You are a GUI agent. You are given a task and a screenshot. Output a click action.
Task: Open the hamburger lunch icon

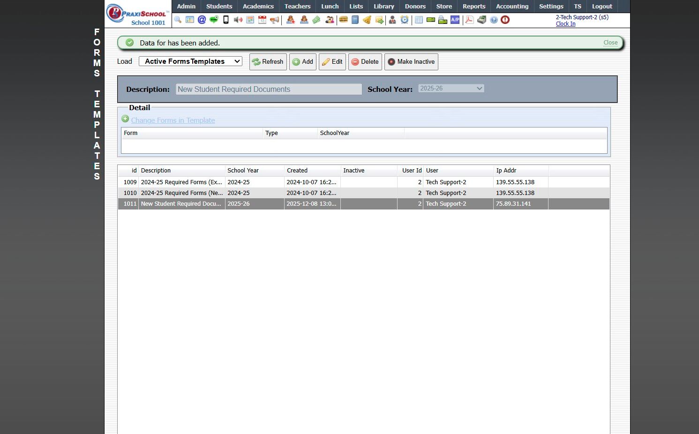[x=343, y=20]
